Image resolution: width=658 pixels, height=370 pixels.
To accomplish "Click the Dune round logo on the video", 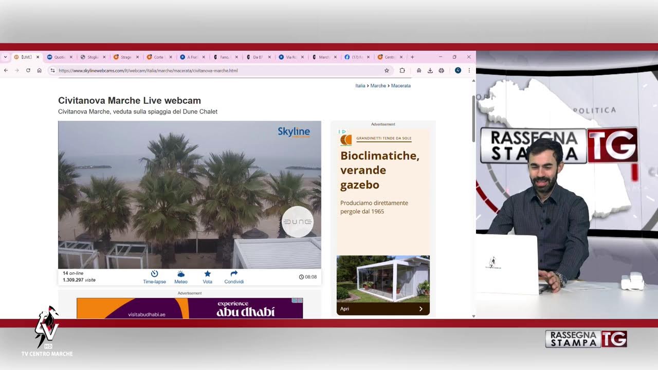I will [x=298, y=222].
